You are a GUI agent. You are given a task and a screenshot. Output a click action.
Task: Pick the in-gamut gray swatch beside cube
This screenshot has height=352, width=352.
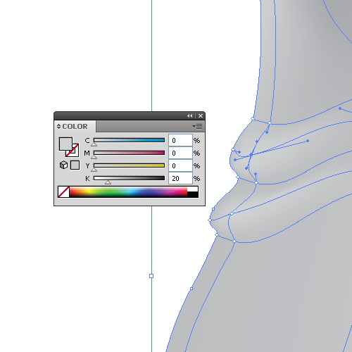coord(75,165)
